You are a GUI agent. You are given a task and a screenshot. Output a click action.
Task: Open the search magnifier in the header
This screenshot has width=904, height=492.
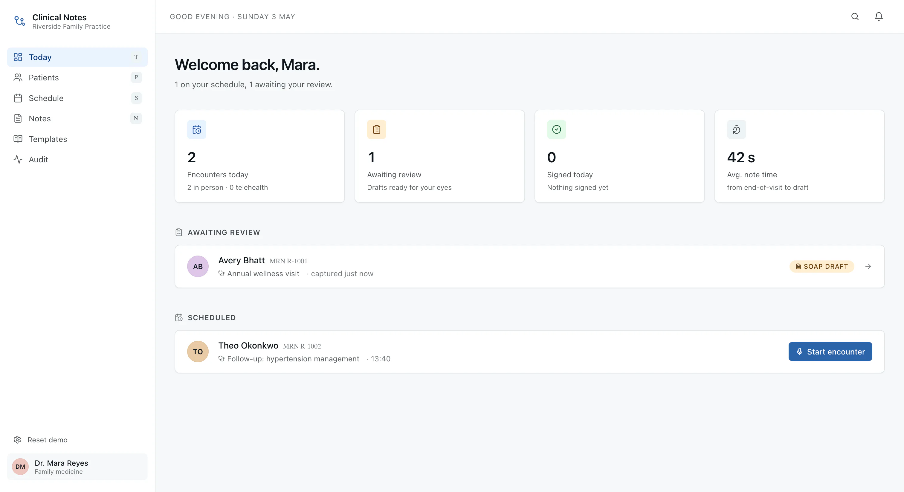click(x=855, y=16)
